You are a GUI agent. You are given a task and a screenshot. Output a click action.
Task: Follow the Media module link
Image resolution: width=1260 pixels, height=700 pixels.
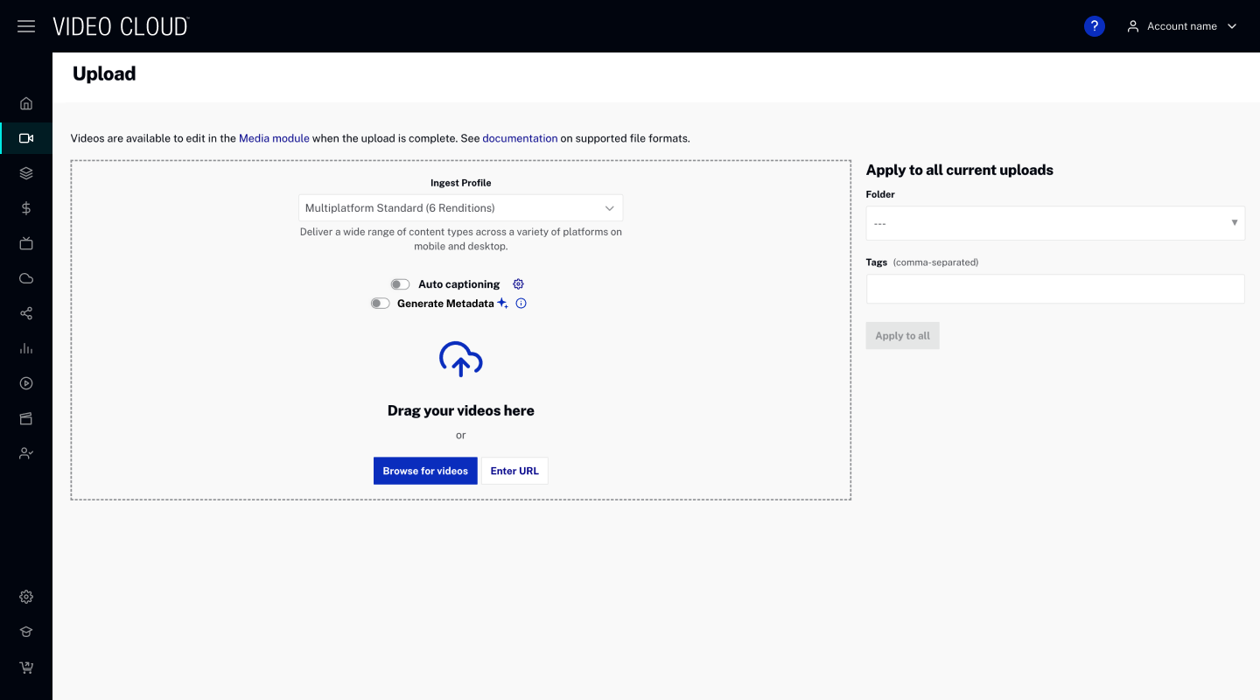pyautogui.click(x=274, y=138)
